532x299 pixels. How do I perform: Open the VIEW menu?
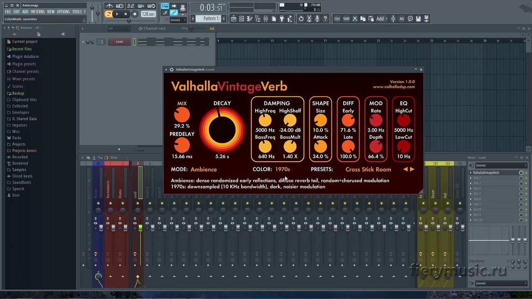tap(51, 12)
